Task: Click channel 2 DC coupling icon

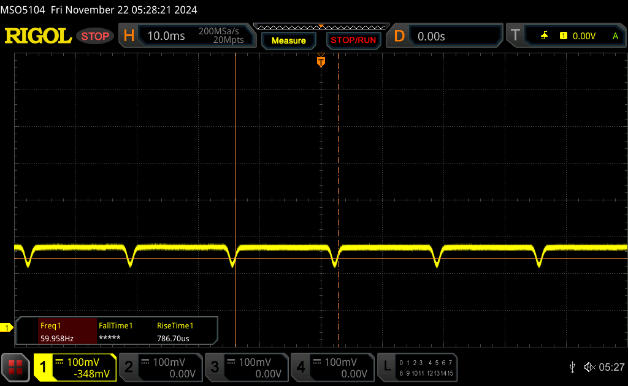Action: click(x=145, y=362)
